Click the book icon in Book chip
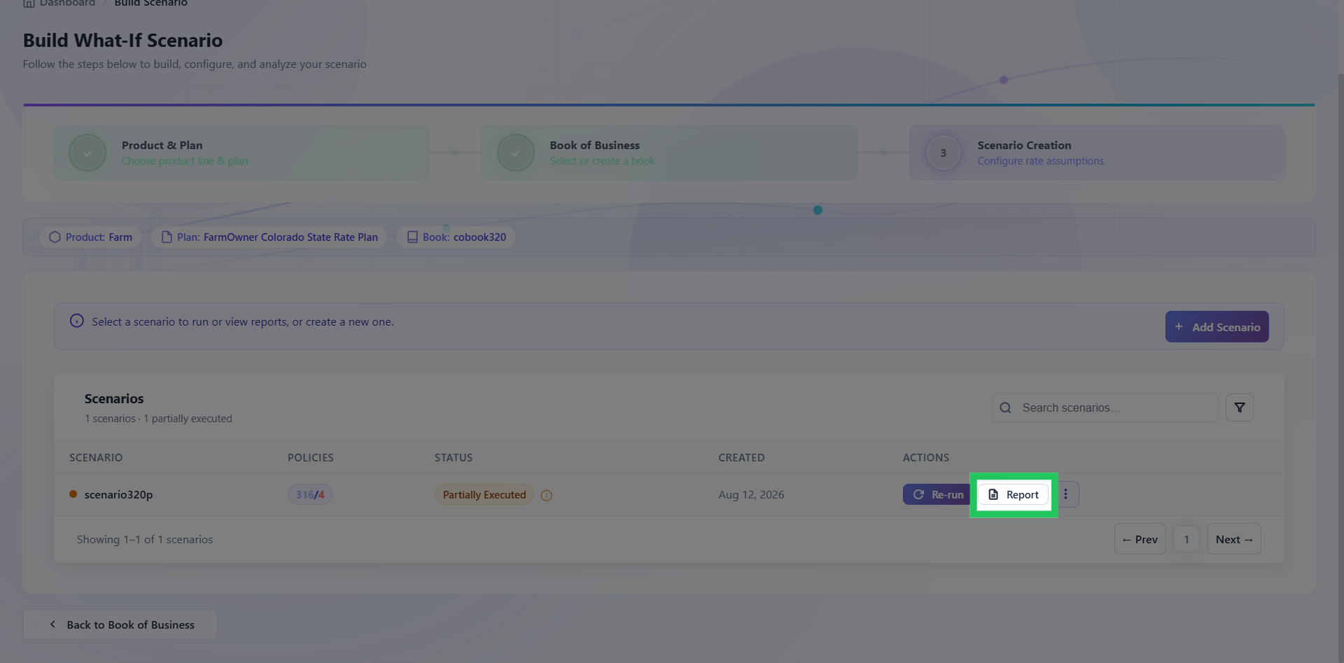1344x663 pixels. pyautogui.click(x=412, y=237)
